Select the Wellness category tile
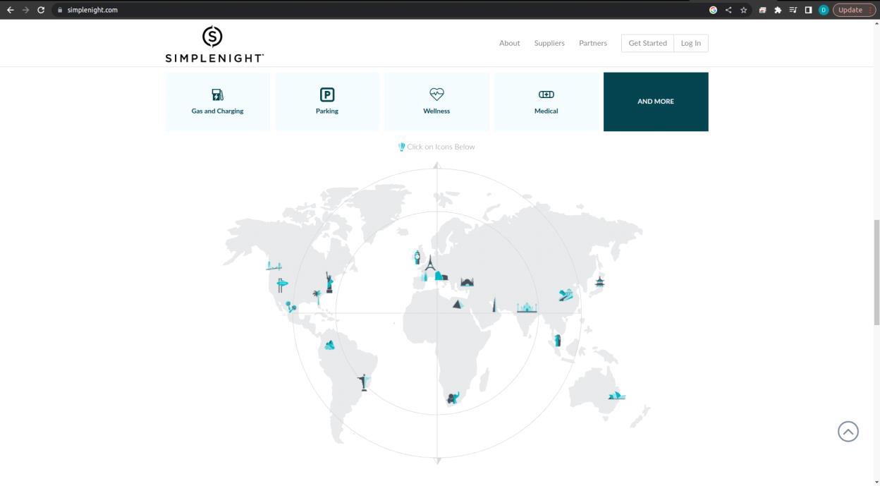Viewport: 880px width, 486px height. [436, 102]
